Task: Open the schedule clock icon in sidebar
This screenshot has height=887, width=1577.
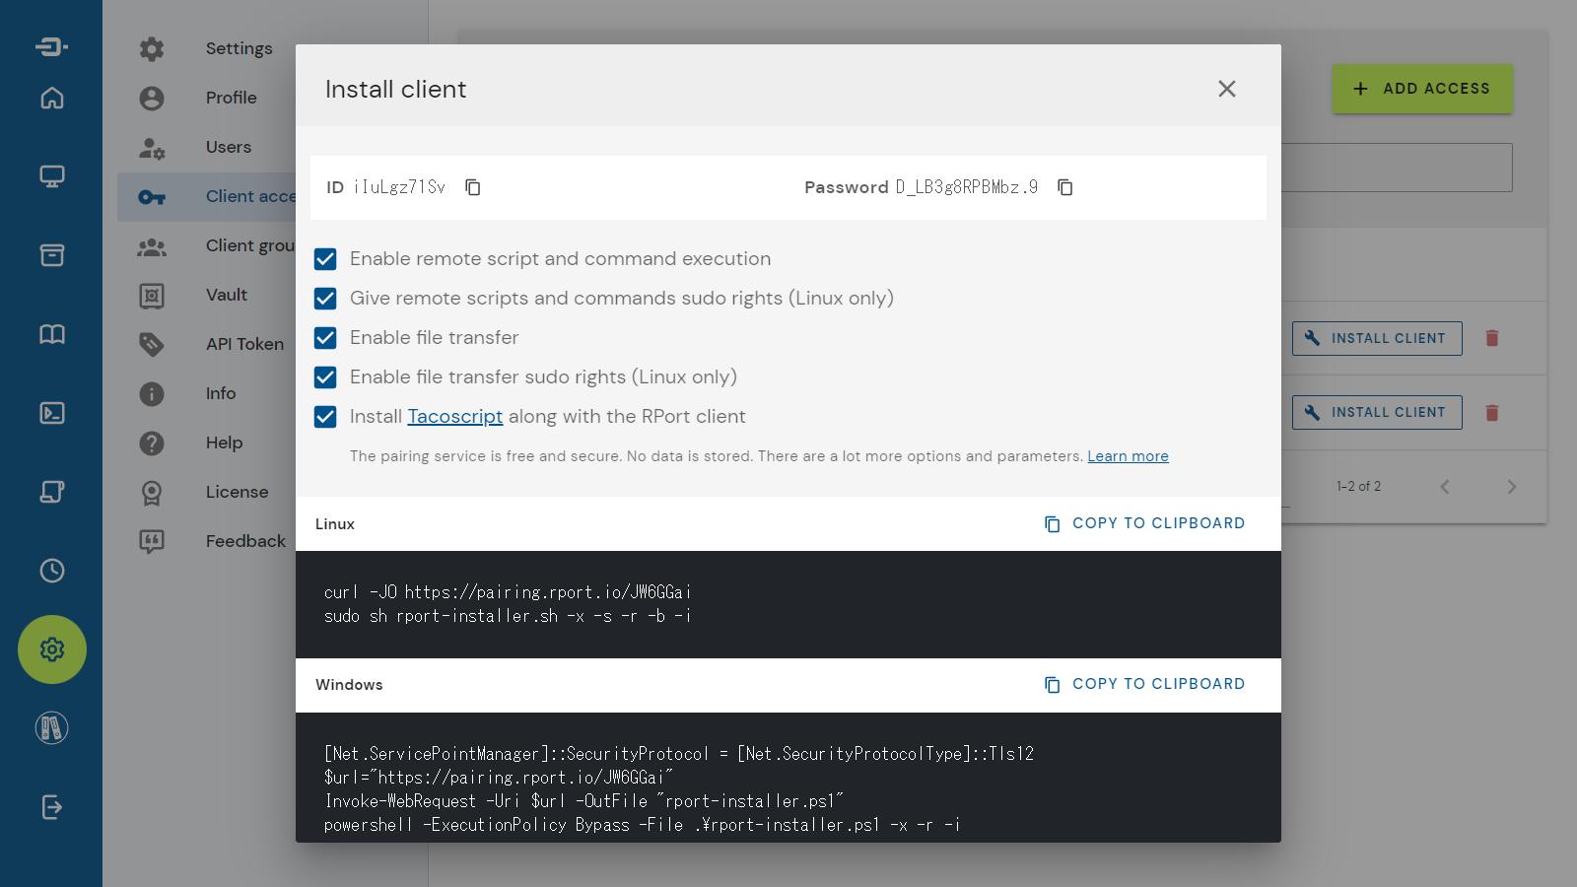Action: tap(52, 571)
